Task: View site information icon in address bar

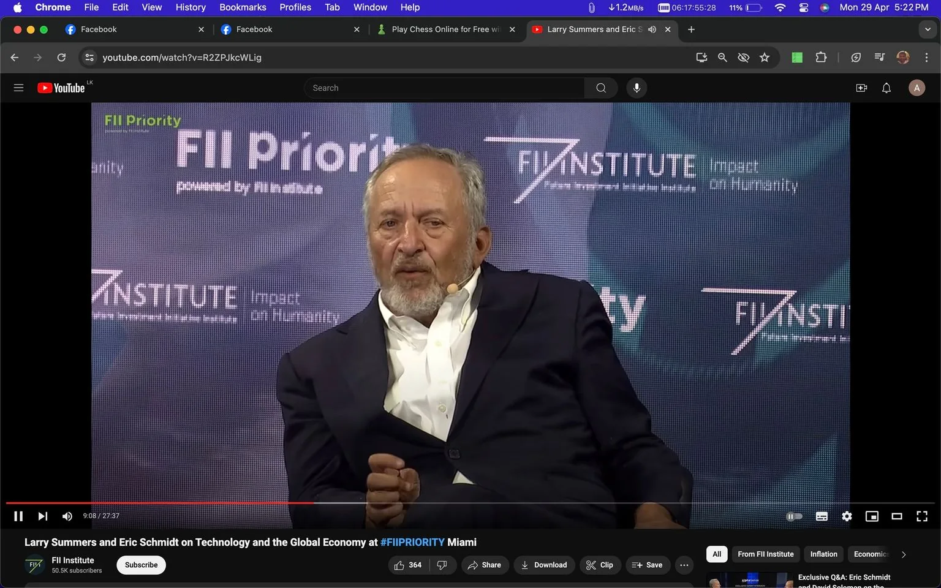Action: tap(89, 57)
